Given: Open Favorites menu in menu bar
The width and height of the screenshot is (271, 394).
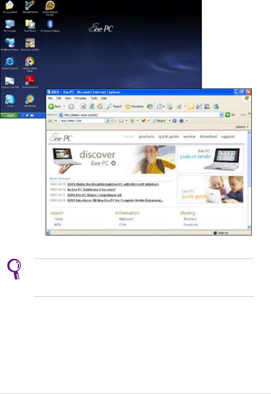Looking at the screenshot, I should coord(81,98).
